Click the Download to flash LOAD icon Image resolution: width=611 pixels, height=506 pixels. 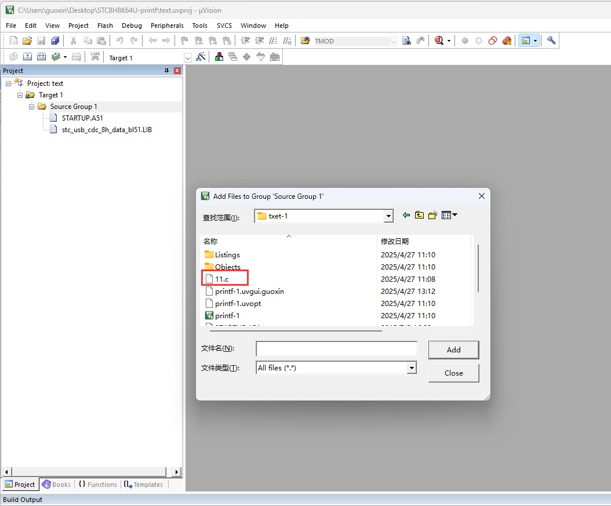pos(95,57)
